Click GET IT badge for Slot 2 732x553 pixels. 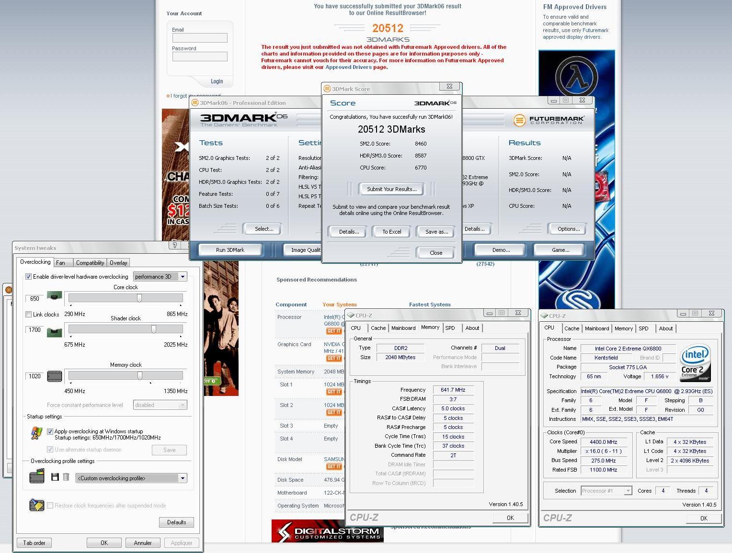(334, 412)
